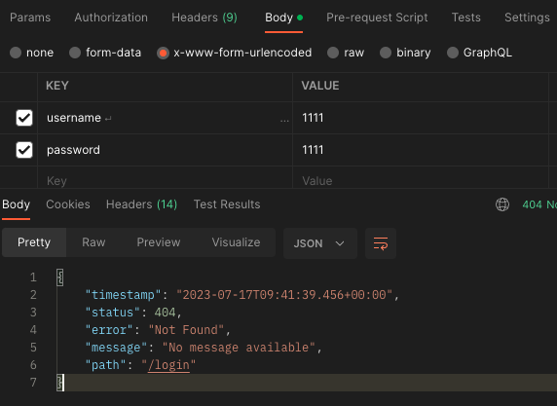The width and height of the screenshot is (557, 406).
Task: Open the response Headers (14) tab
Action: (x=141, y=204)
